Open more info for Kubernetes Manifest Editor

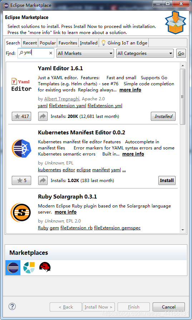pyautogui.click(x=133, y=154)
